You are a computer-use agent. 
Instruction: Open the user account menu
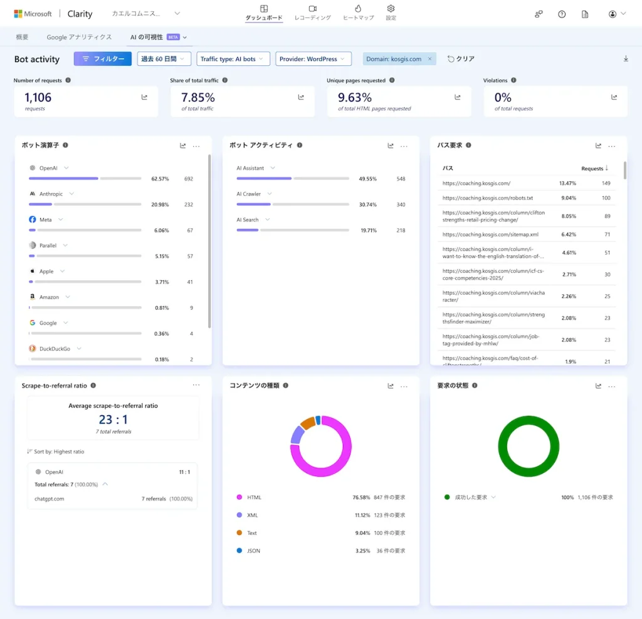(617, 14)
